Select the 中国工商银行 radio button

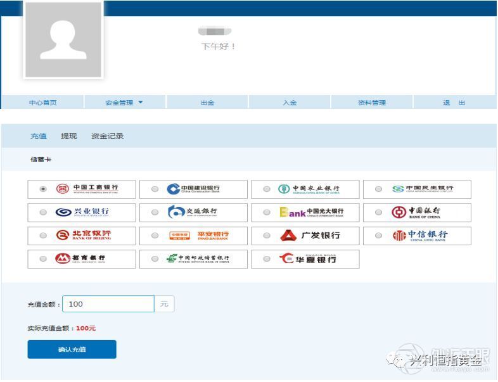click(43, 189)
